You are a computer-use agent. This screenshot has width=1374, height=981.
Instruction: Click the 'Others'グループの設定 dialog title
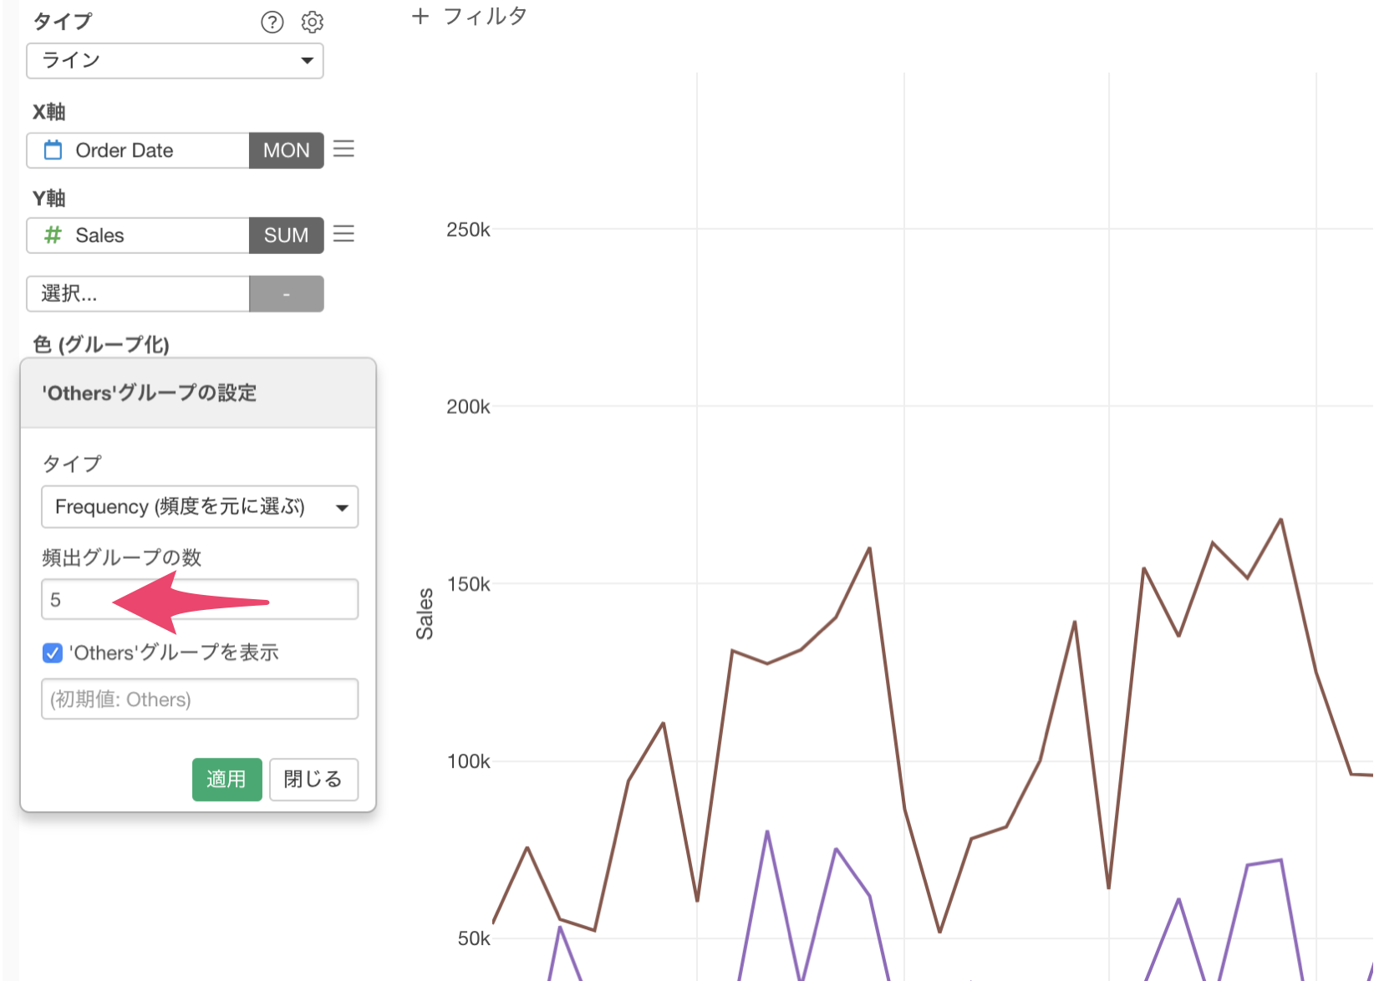tap(150, 393)
